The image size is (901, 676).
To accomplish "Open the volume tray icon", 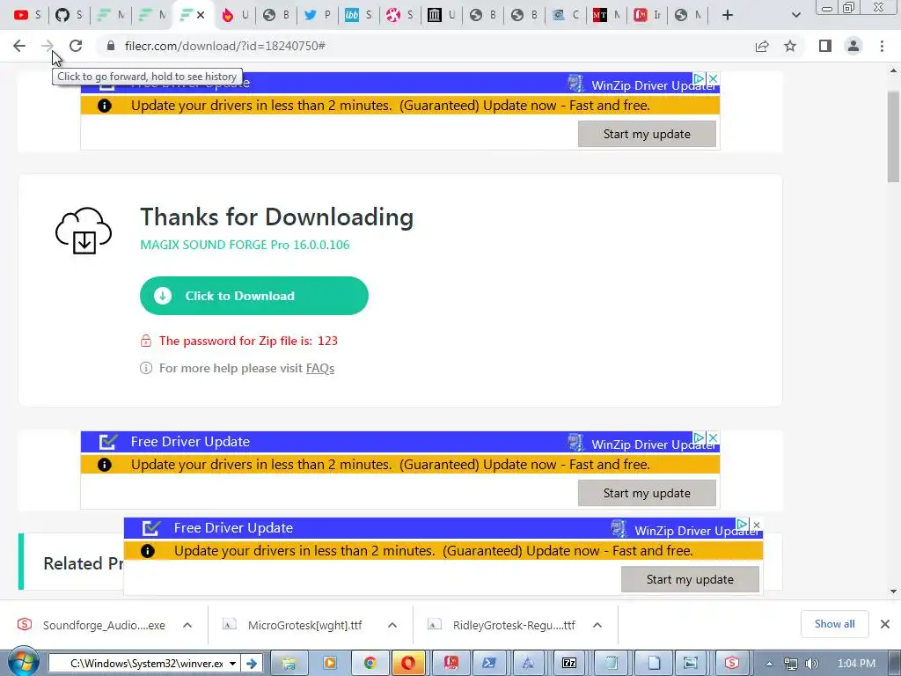I will click(812, 664).
